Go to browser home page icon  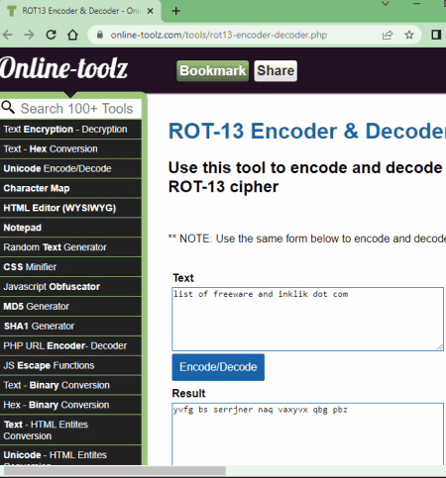tap(72, 35)
